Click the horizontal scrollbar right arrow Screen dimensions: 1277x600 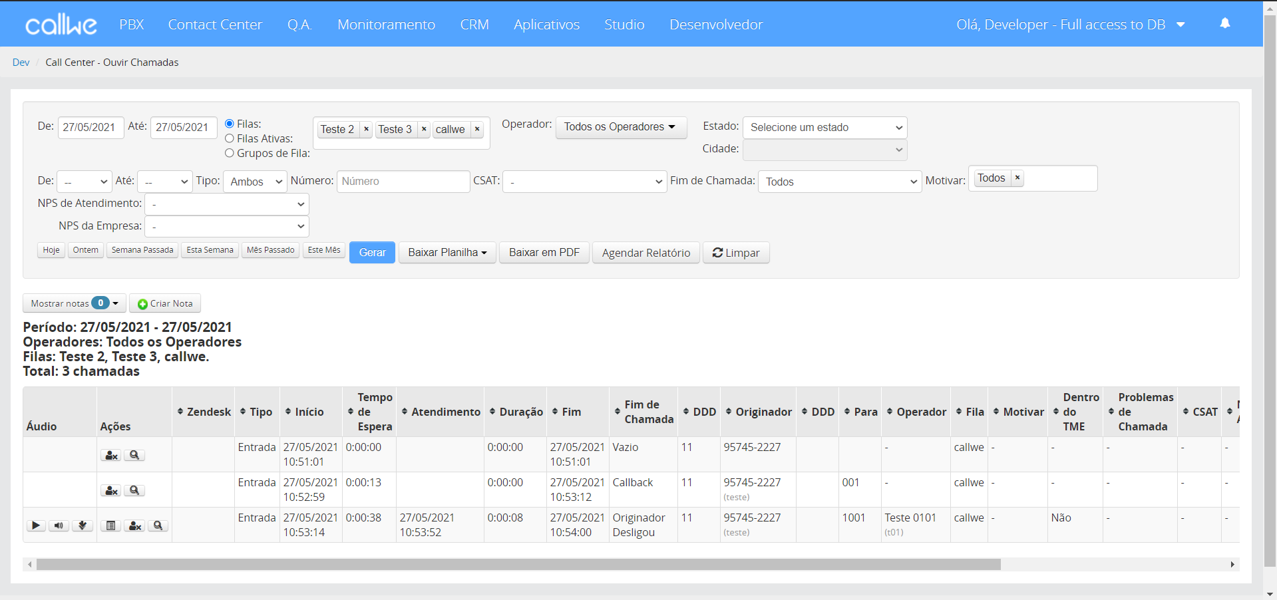coord(1232,564)
